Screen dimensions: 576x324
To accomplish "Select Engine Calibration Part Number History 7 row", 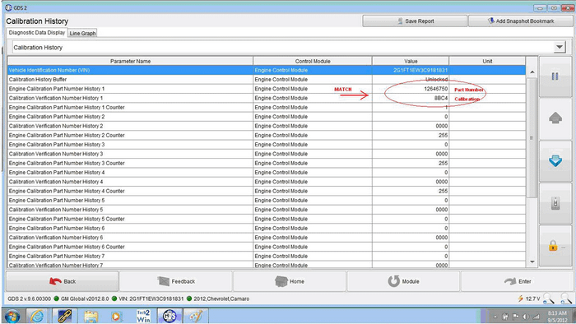I will tap(267, 256).
